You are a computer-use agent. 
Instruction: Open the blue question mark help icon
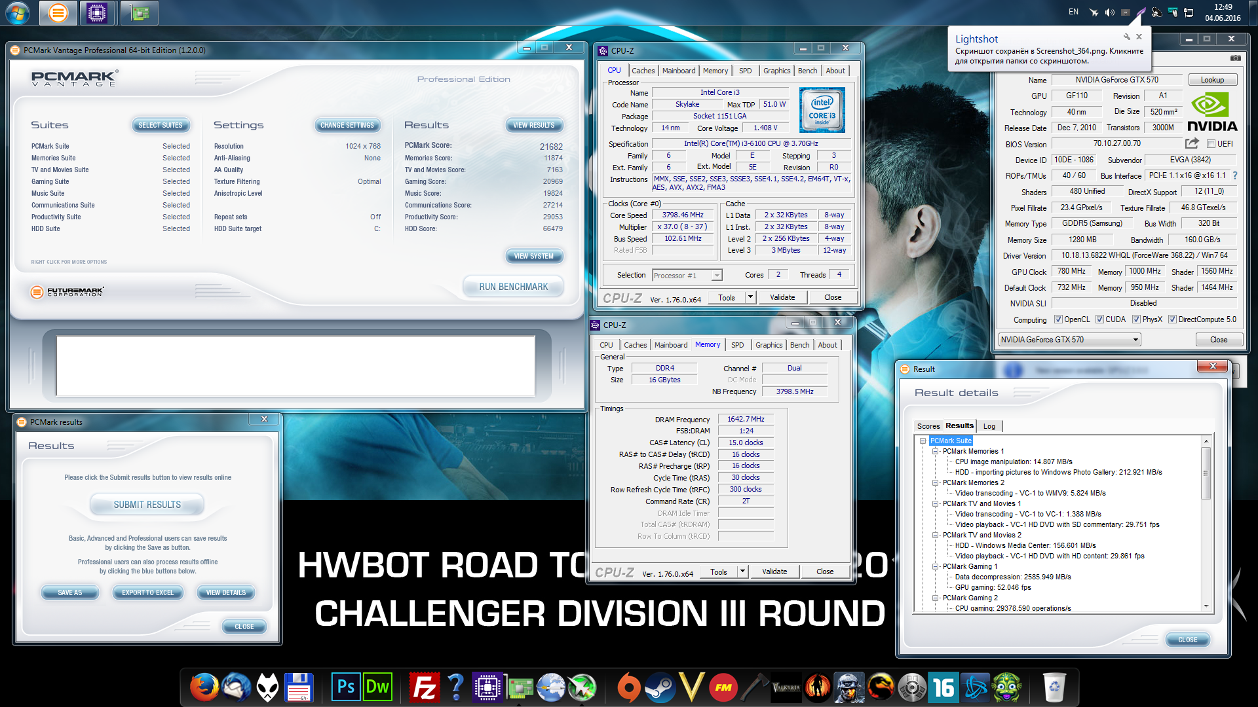[x=455, y=687]
